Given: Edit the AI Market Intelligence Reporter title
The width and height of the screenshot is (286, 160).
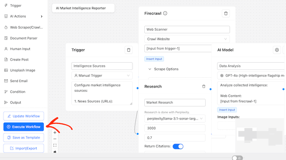Looking at the screenshot, I should (83, 8).
